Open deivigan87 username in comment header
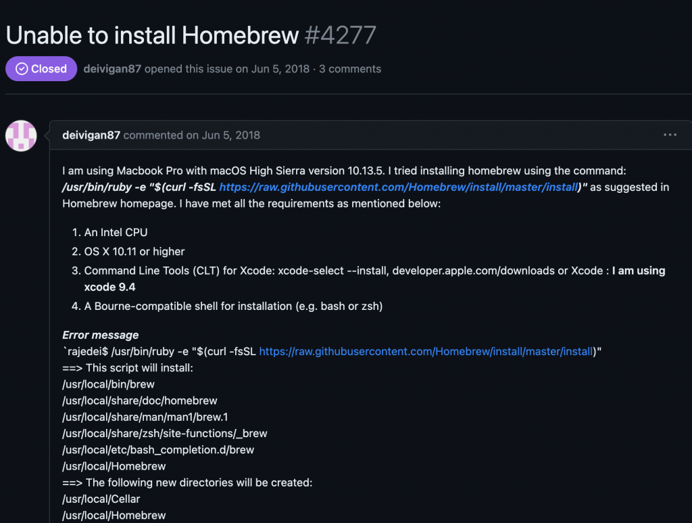The width and height of the screenshot is (692, 523). (x=91, y=135)
